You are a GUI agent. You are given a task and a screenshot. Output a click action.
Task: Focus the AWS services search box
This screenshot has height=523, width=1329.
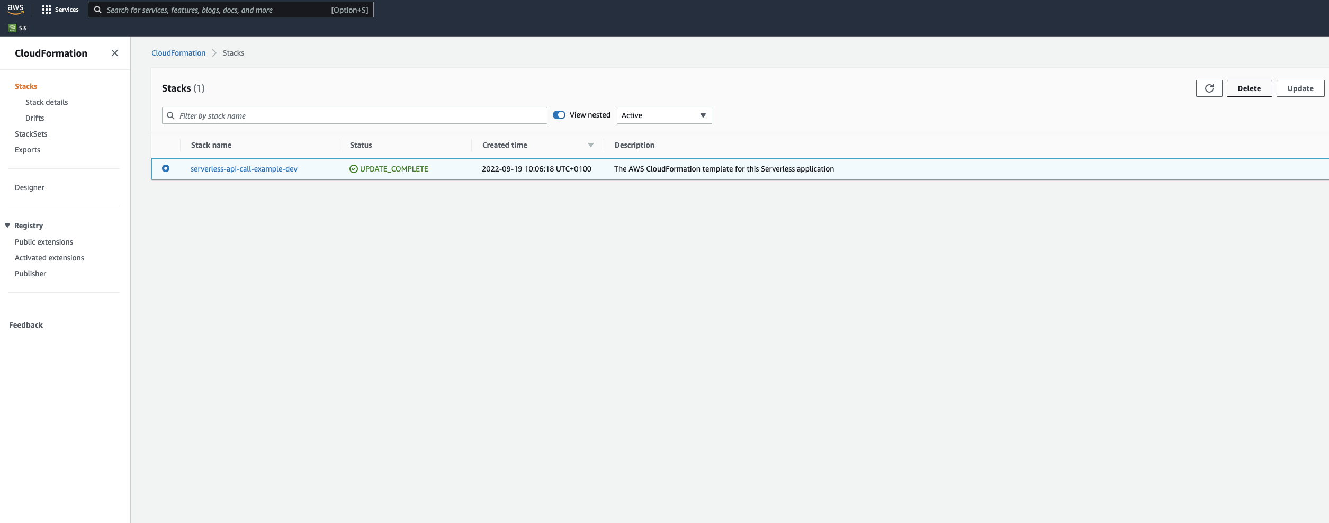tap(231, 10)
